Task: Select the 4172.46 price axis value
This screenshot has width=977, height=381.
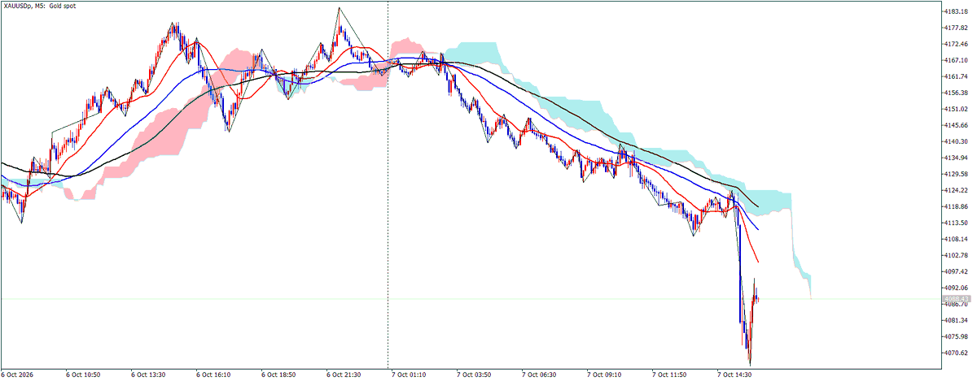Action: [955, 44]
